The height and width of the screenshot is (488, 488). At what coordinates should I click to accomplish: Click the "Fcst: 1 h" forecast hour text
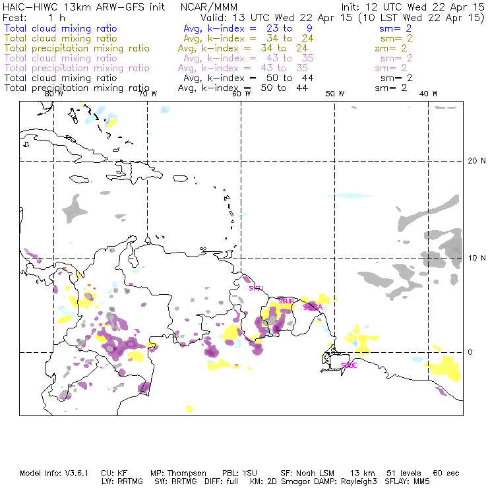tap(34, 17)
